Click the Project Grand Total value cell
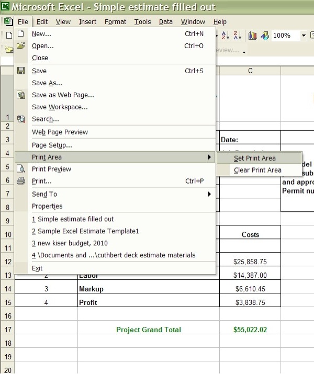This screenshot has height=374, width=314. pyautogui.click(x=250, y=330)
